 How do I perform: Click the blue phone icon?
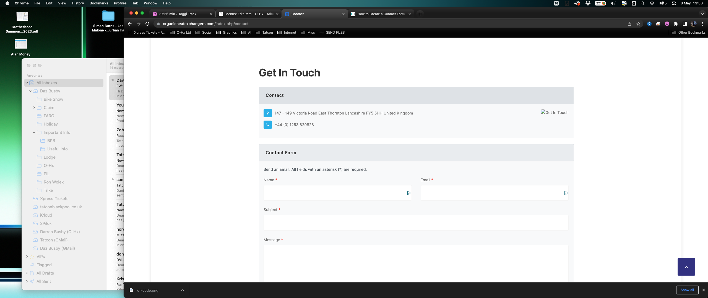tap(267, 125)
